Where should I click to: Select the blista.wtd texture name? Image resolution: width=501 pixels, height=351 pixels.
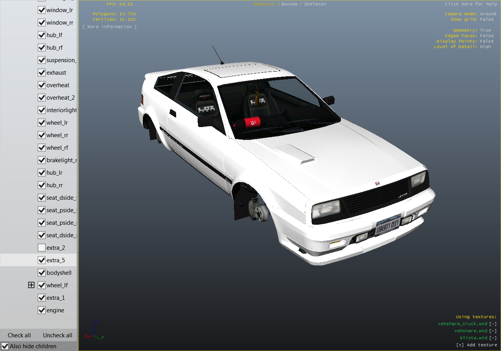tap(474, 338)
